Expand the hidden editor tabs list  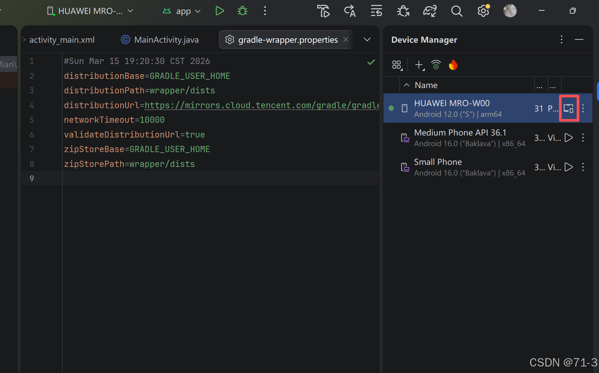coord(367,39)
